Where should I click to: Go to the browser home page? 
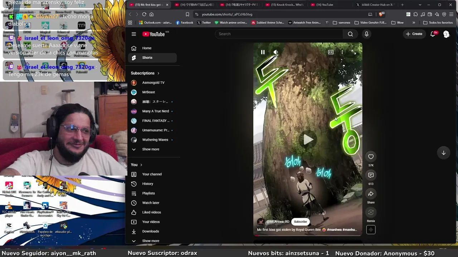coord(151,14)
